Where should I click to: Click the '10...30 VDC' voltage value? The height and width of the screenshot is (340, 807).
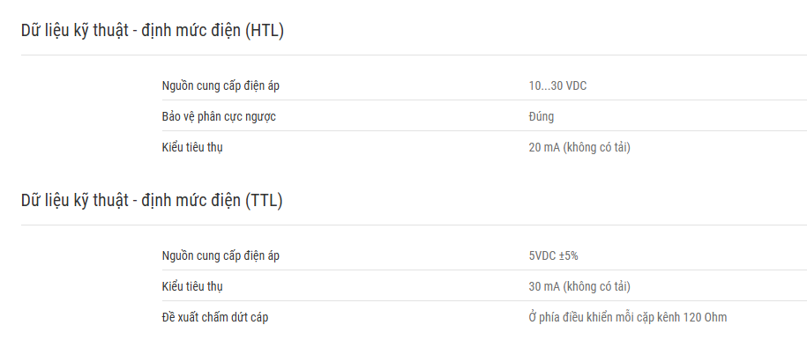click(557, 86)
